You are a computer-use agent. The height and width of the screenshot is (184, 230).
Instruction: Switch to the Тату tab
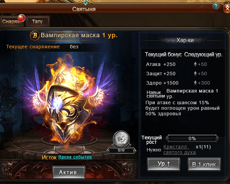(x=37, y=22)
